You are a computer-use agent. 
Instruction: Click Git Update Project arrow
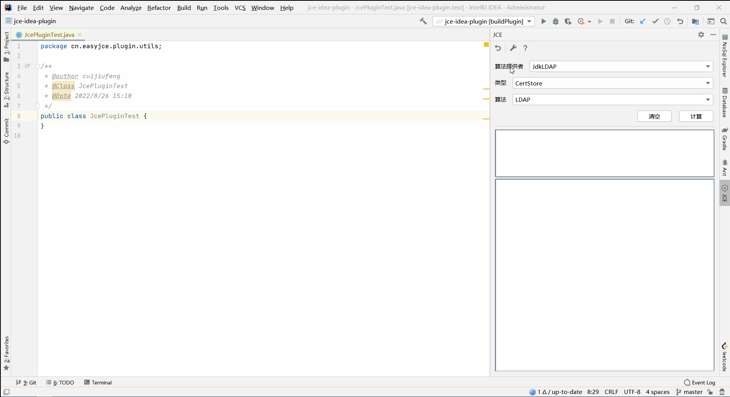[x=643, y=21]
